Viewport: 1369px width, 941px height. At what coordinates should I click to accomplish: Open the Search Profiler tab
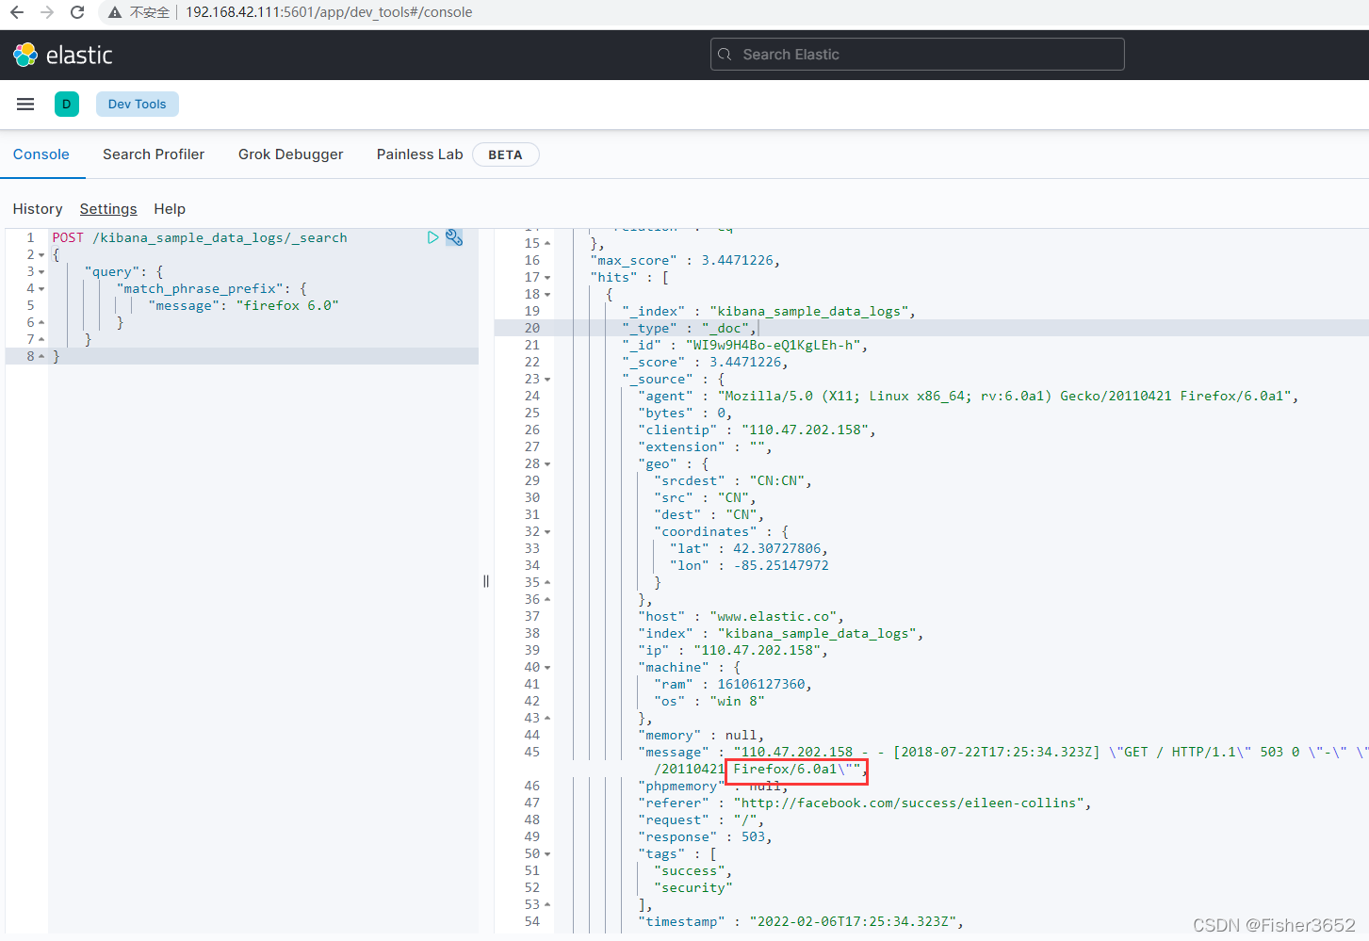coord(154,154)
